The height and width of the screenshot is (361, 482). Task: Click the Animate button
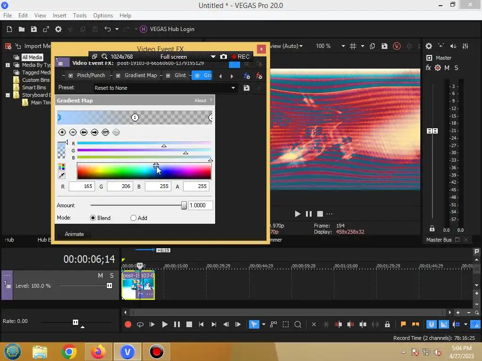(74, 234)
